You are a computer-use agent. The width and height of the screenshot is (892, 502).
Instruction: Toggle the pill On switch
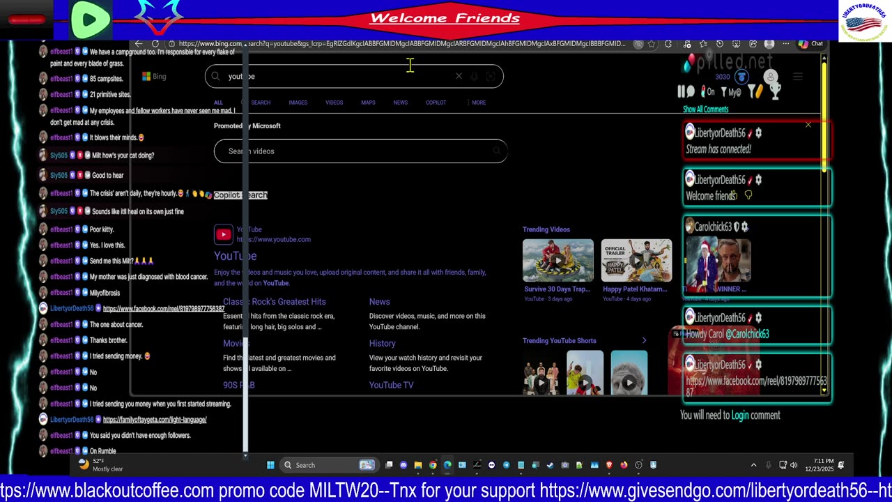[x=708, y=91]
